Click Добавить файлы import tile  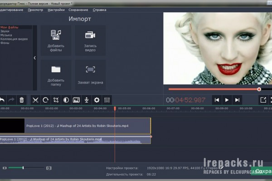(x=56, y=41)
